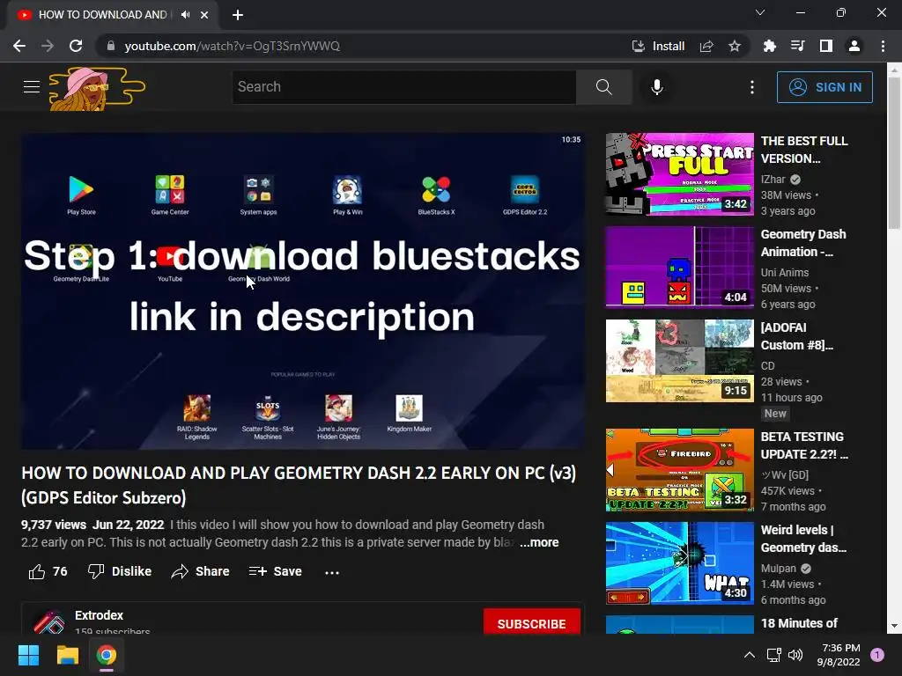Open a new browser tab
902x676 pixels.
pos(238,15)
